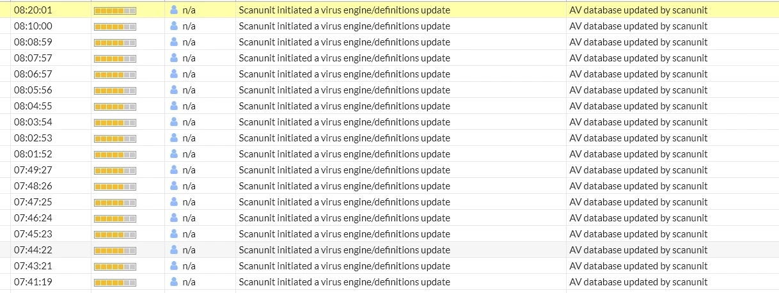Select the 08:02:53 timestamp cell

51,138
